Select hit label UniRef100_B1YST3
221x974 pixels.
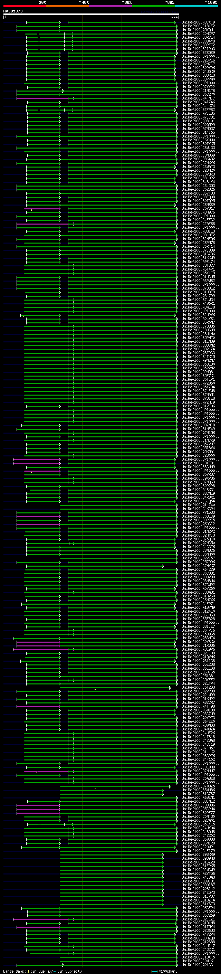198,904
